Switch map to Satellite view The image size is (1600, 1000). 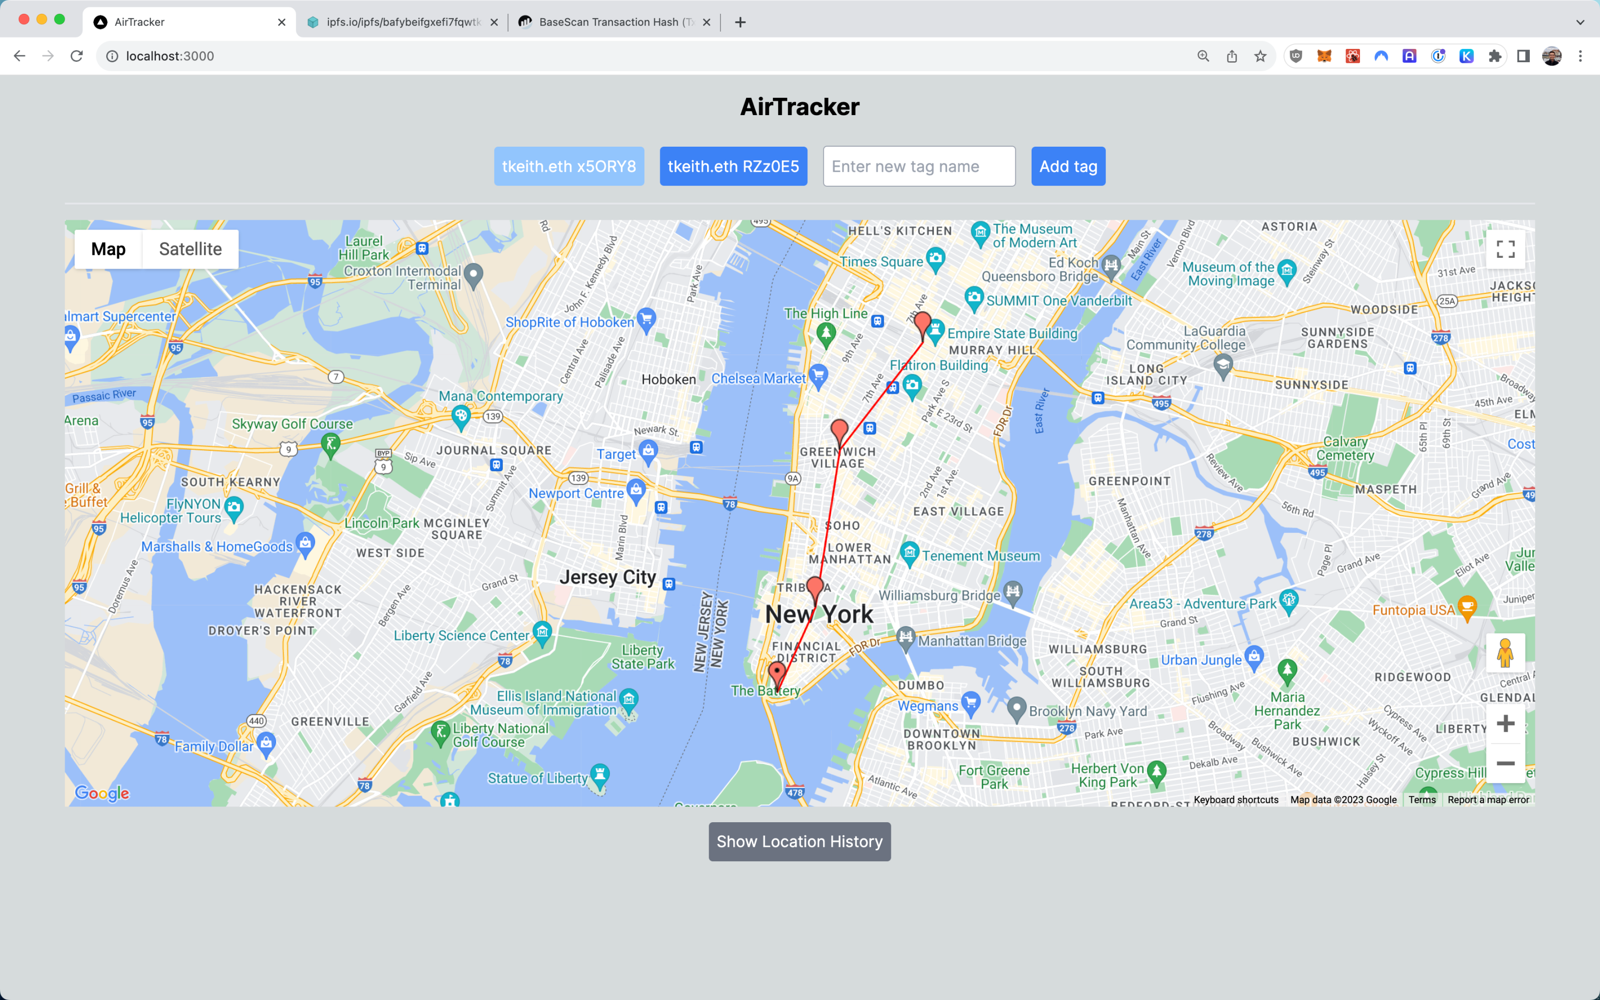(x=191, y=249)
